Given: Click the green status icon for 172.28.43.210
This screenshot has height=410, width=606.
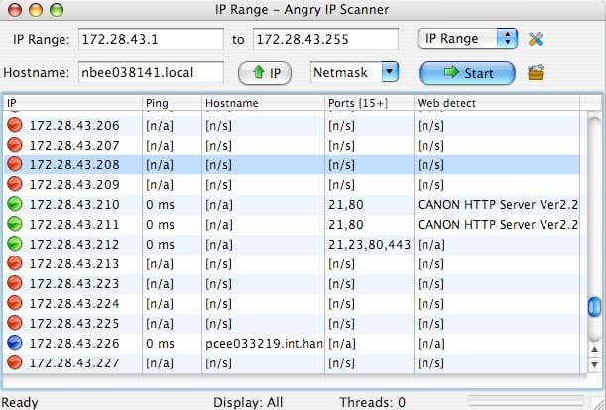Looking at the screenshot, I should tap(15, 204).
